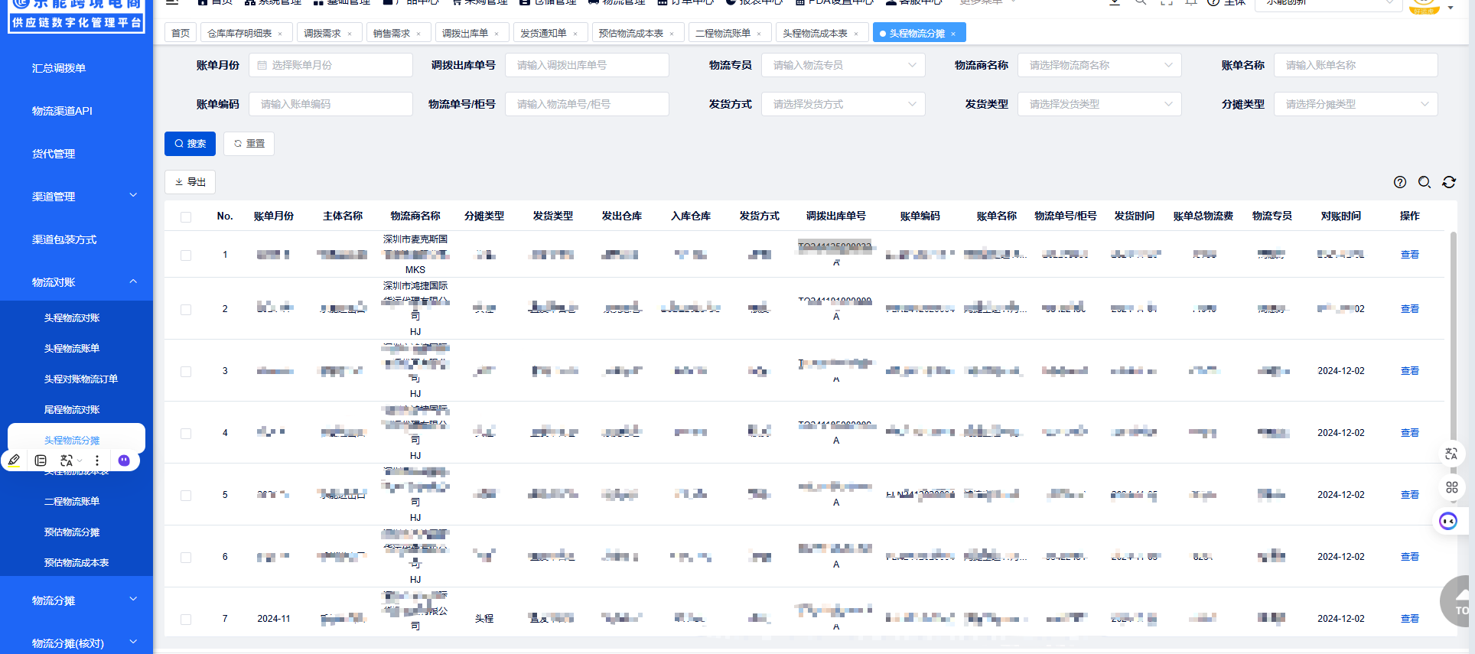The height and width of the screenshot is (654, 1475).
Task: Click the 导出 export button
Action: pos(190,182)
